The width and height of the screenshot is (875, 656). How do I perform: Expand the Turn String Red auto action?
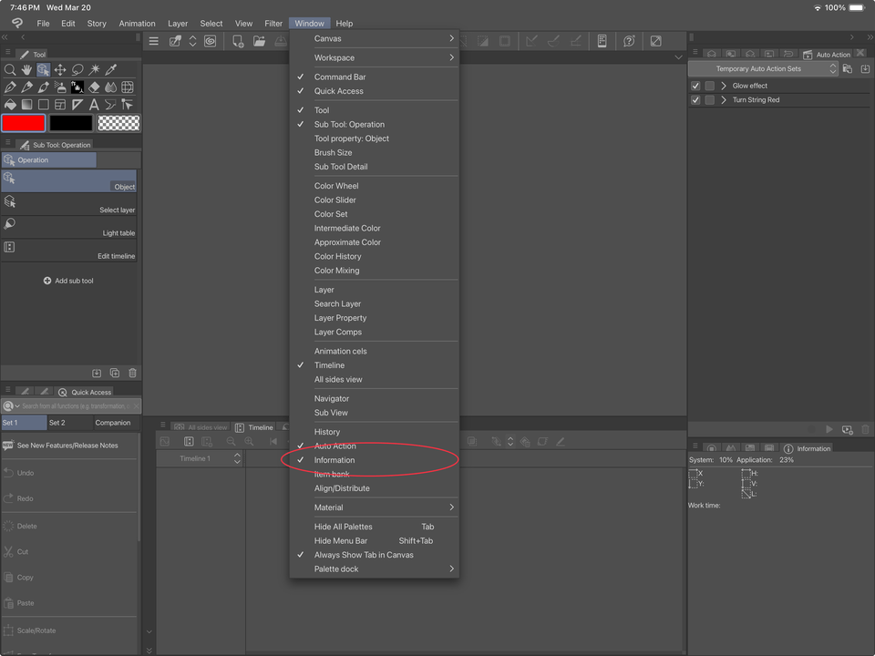(724, 100)
